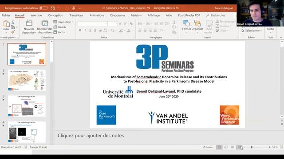Apply strikethrough formatting
284x159 pixels.
(100, 30)
